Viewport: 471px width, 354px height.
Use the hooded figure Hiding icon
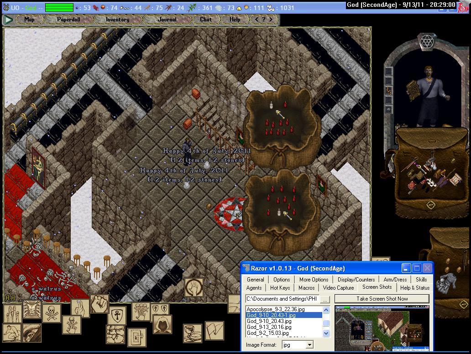pos(162,324)
